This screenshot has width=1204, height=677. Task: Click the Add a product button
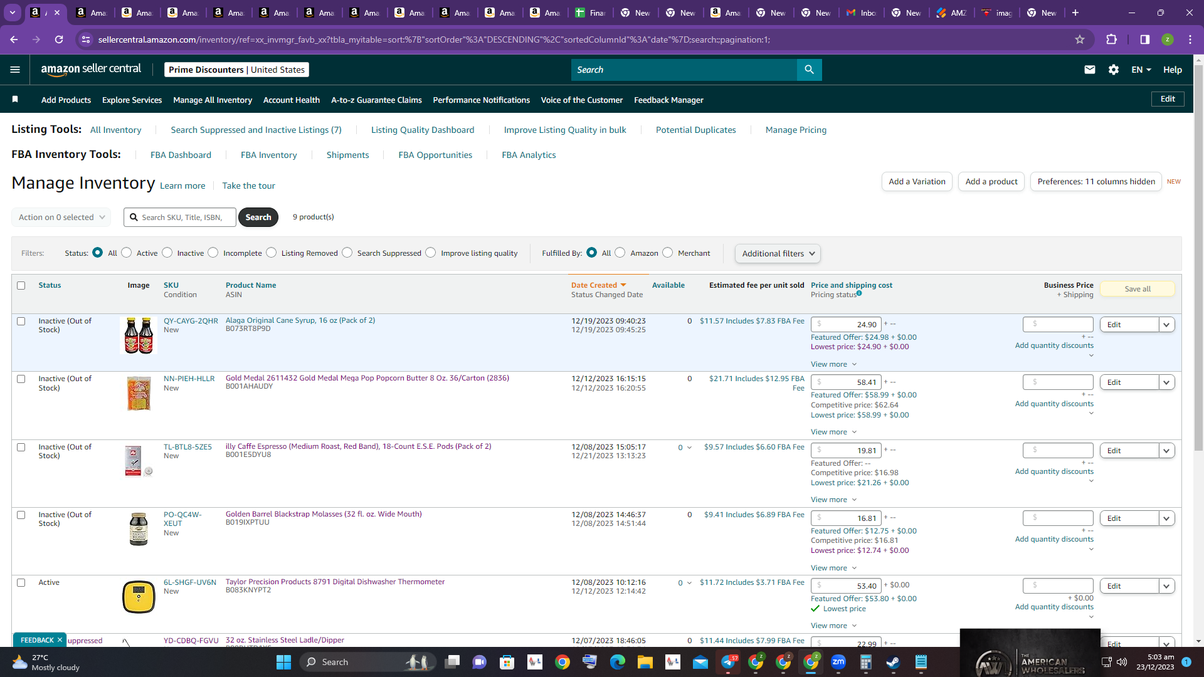pos(991,182)
